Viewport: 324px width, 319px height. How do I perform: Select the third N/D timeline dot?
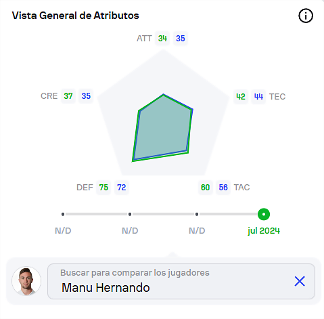click(x=197, y=214)
